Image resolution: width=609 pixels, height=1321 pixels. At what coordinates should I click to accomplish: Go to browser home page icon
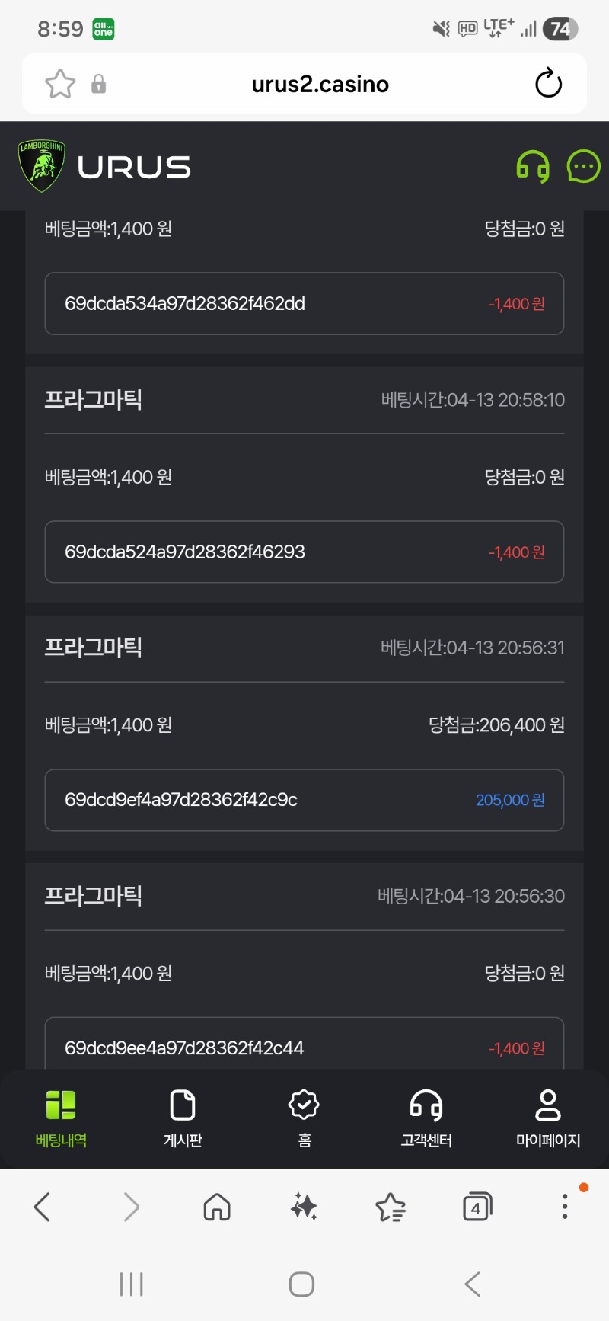(x=217, y=1207)
